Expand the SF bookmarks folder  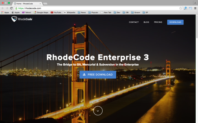(145, 12)
